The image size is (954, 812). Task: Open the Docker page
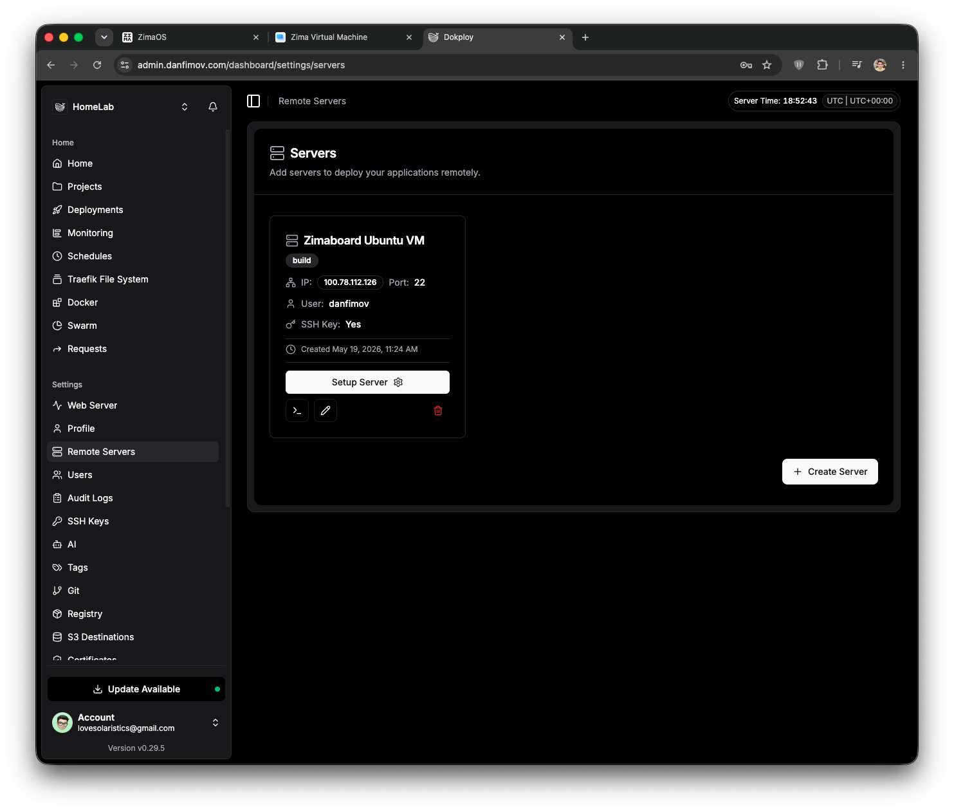click(133, 302)
